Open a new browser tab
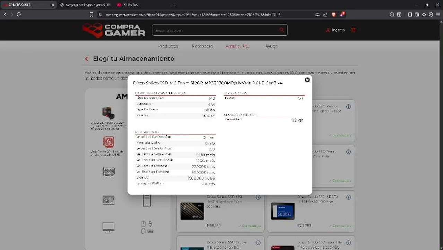The height and width of the screenshot is (250, 443). (x=175, y=5)
